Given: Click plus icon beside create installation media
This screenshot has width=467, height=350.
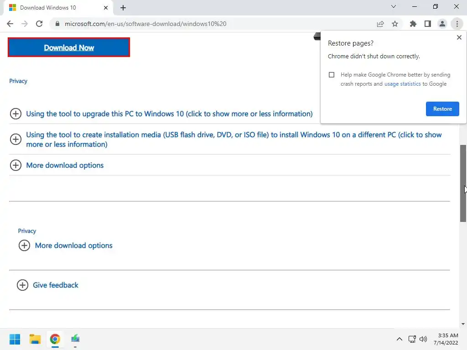Looking at the screenshot, I should coord(16,139).
